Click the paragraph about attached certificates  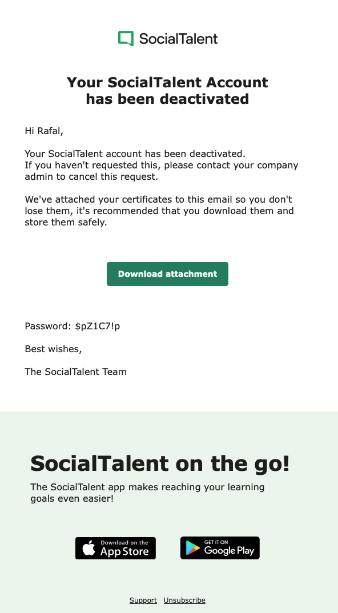(x=159, y=211)
